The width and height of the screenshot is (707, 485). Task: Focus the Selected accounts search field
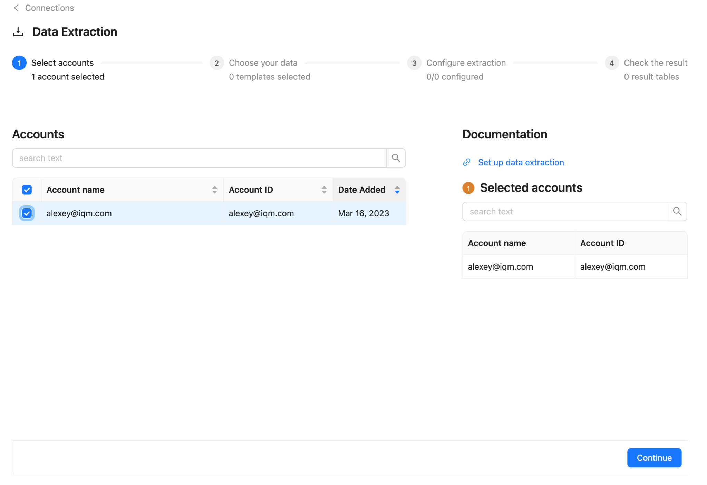click(x=565, y=212)
